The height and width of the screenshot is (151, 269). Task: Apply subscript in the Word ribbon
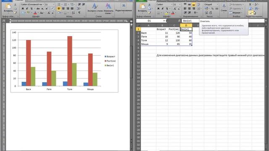[42, 8]
